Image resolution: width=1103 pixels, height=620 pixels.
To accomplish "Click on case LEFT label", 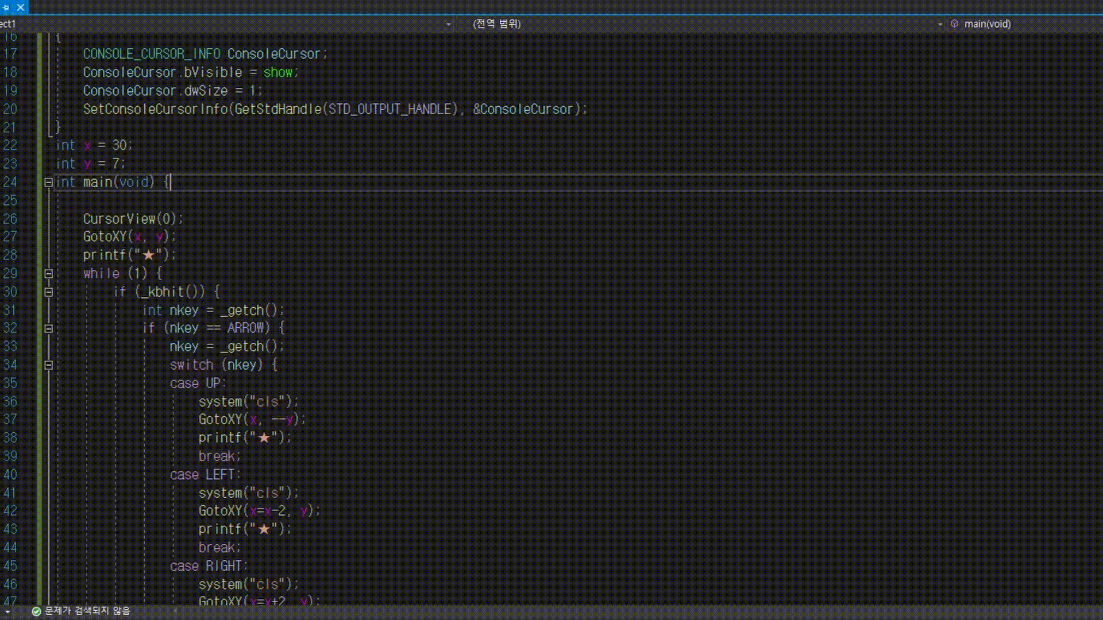I will pos(205,475).
